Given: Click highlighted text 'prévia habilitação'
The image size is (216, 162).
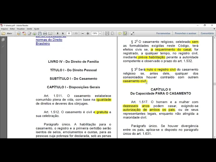Looking at the screenshot, I should (x=151, y=57).
